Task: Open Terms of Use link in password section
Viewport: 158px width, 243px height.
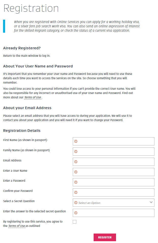Action: coord(33,98)
